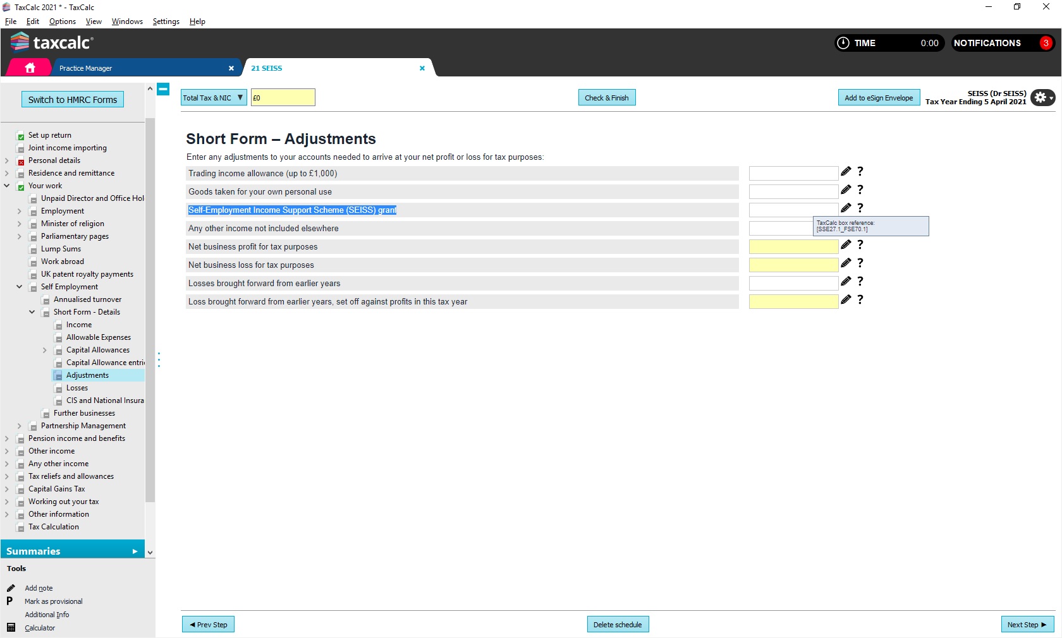Click pencil icon for Net business profit
The image size is (1062, 638).
(846, 244)
